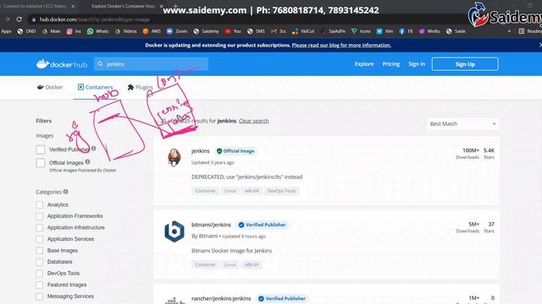Open the blog link in the banner
This screenshot has height=304, width=542.
[341, 45]
